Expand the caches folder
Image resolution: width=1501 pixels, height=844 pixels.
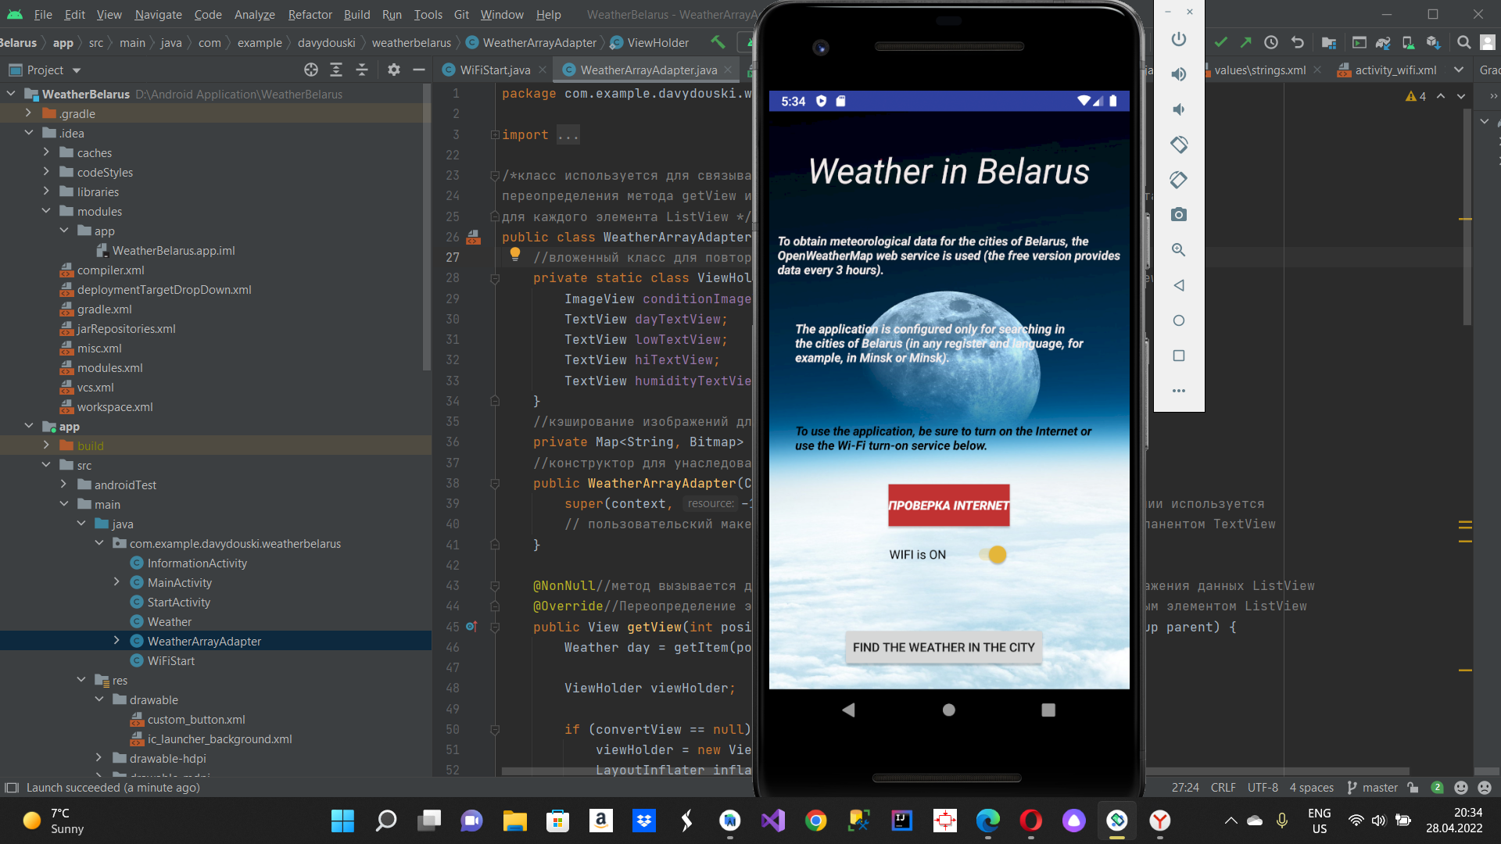[x=46, y=152]
